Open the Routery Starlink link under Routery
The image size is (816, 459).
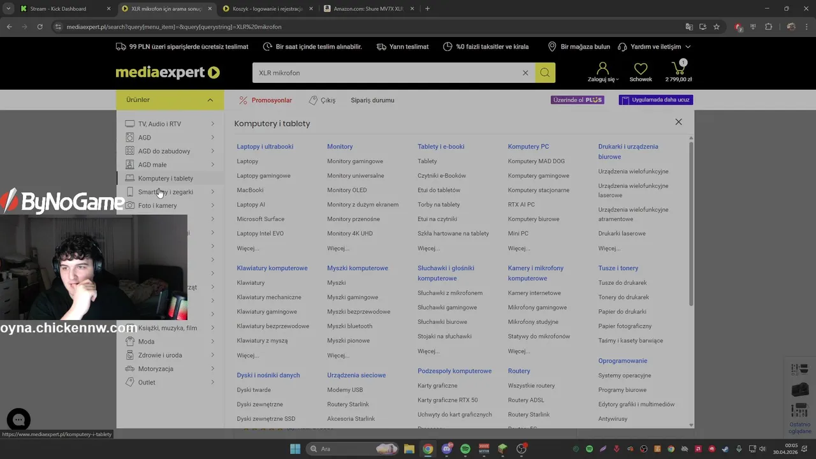tap(528, 414)
